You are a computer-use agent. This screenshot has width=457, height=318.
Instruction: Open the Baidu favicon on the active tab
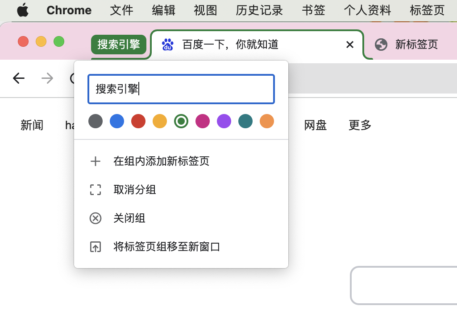166,45
